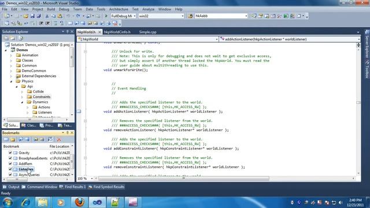This screenshot has width=370, height=208.
Task: Open the Tools menu
Action: [101, 9]
